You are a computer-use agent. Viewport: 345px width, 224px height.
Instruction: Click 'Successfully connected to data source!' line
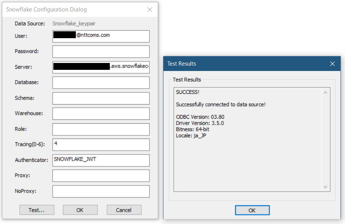[x=221, y=105]
